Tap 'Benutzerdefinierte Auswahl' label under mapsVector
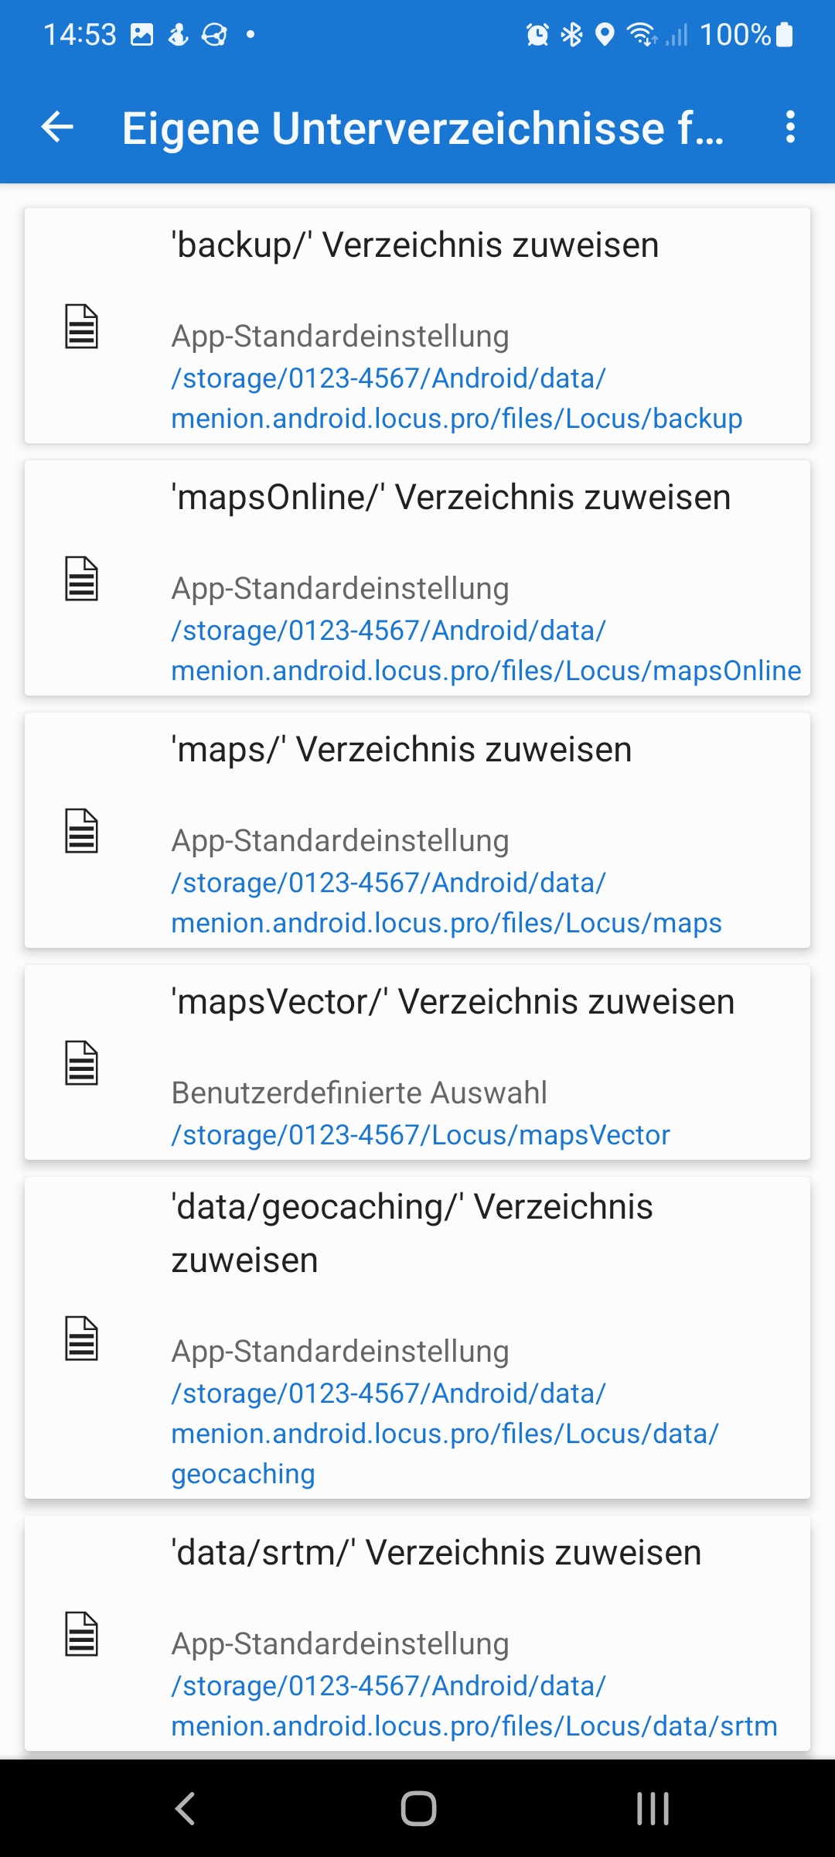The width and height of the screenshot is (835, 1857). pyautogui.click(x=359, y=1093)
